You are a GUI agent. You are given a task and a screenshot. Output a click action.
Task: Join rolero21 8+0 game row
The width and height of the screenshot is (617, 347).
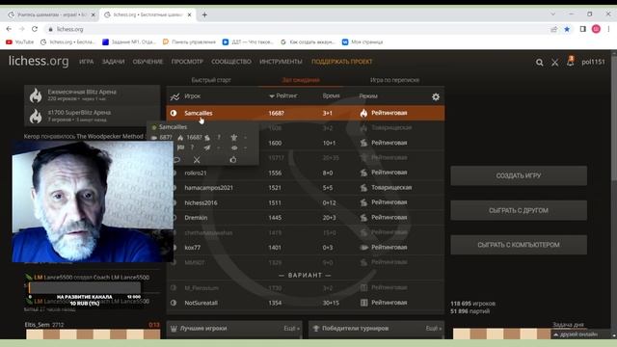306,173
